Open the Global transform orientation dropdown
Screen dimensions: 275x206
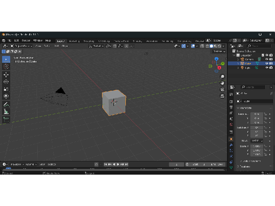point(96,46)
